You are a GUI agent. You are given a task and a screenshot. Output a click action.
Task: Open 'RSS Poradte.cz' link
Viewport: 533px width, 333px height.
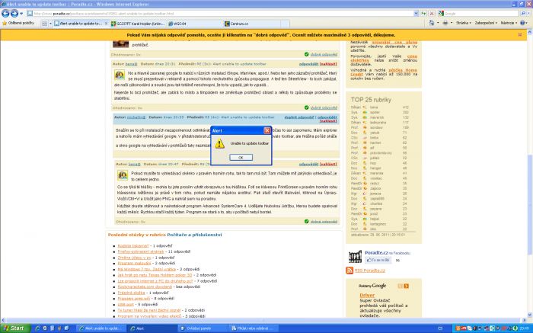370,271
